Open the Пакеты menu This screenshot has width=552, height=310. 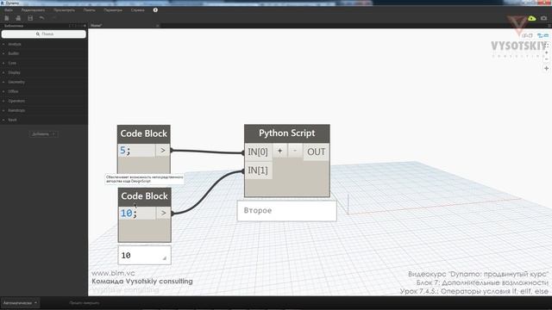pyautogui.click(x=90, y=10)
